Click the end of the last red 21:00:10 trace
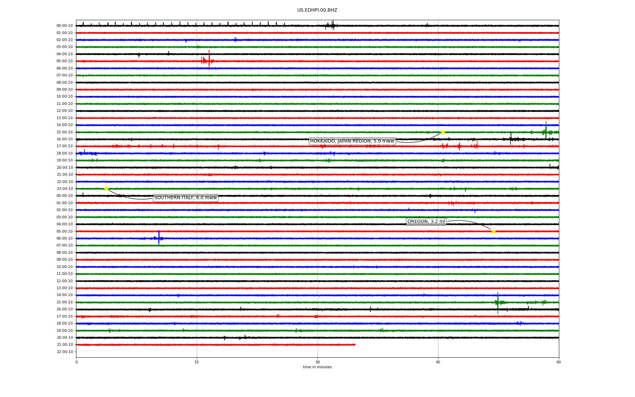 pos(355,345)
